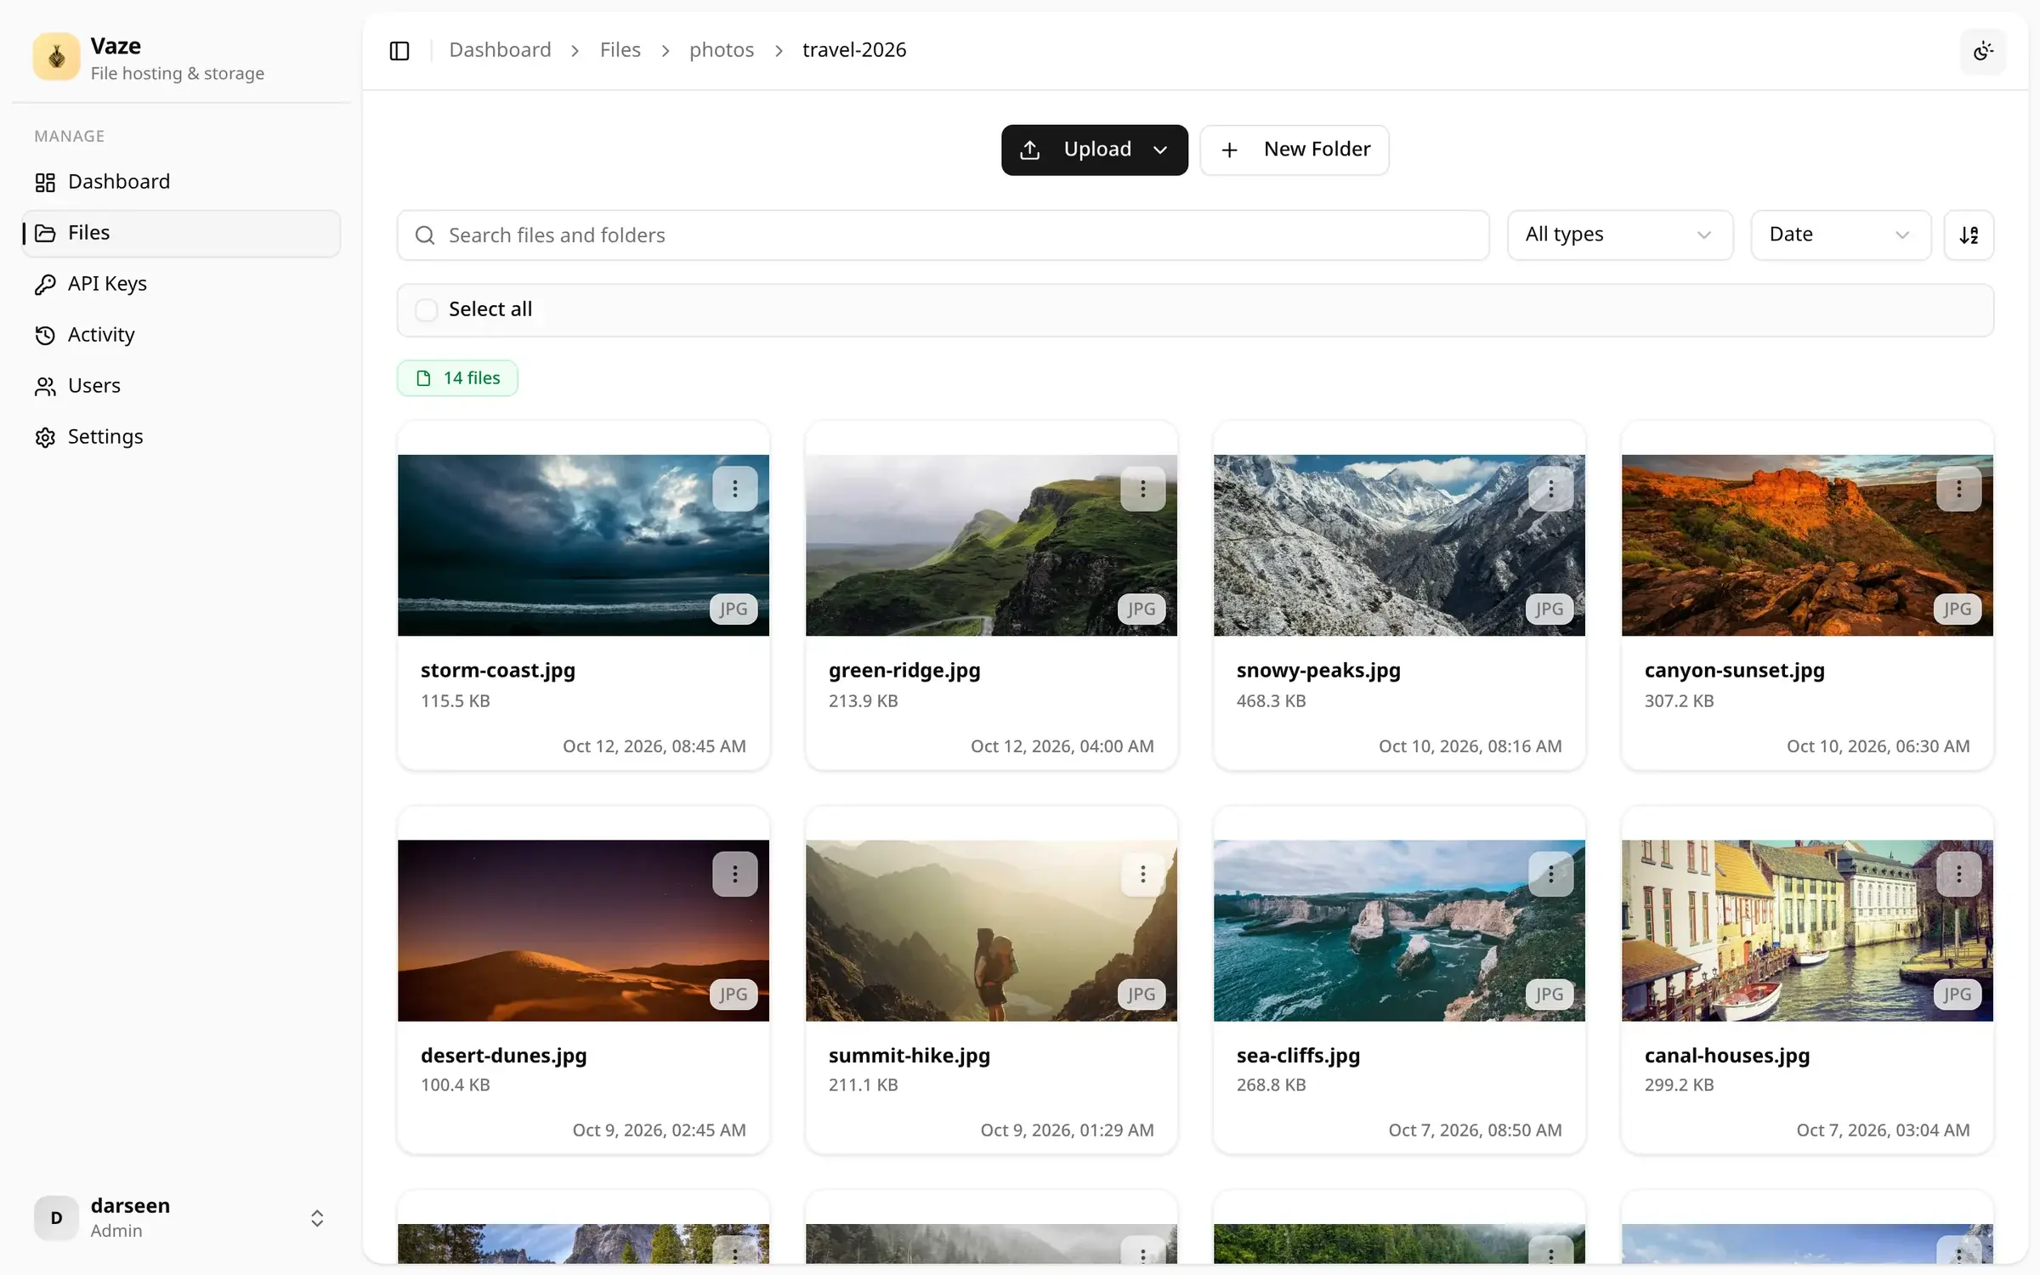Open API Keys in the sidebar
This screenshot has width=2040, height=1275.
click(x=181, y=284)
